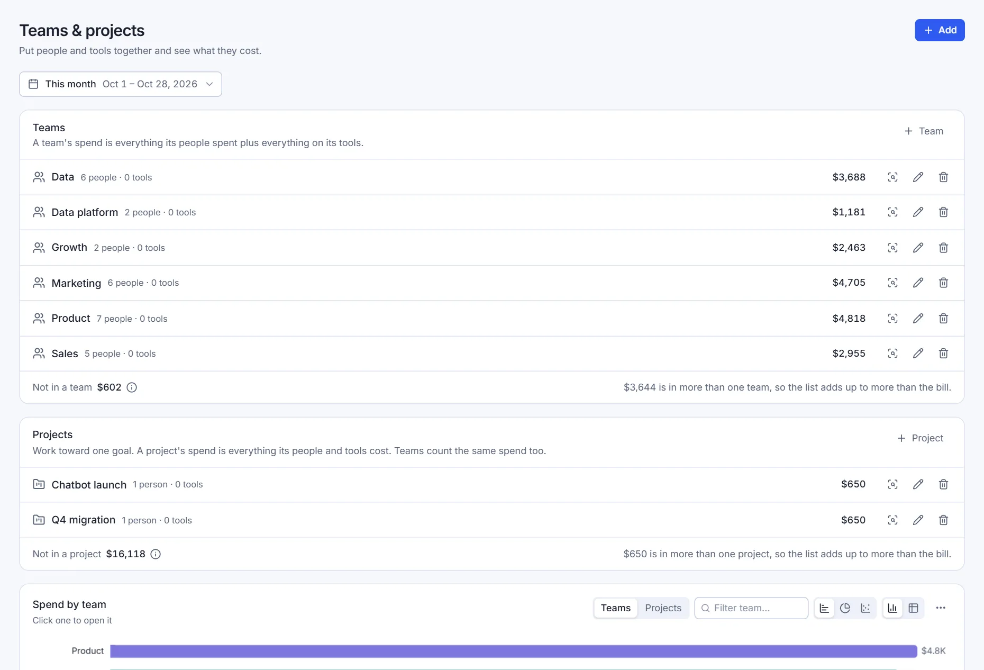Image resolution: width=984 pixels, height=670 pixels.
Task: Edit the Product team
Action: tap(918, 318)
